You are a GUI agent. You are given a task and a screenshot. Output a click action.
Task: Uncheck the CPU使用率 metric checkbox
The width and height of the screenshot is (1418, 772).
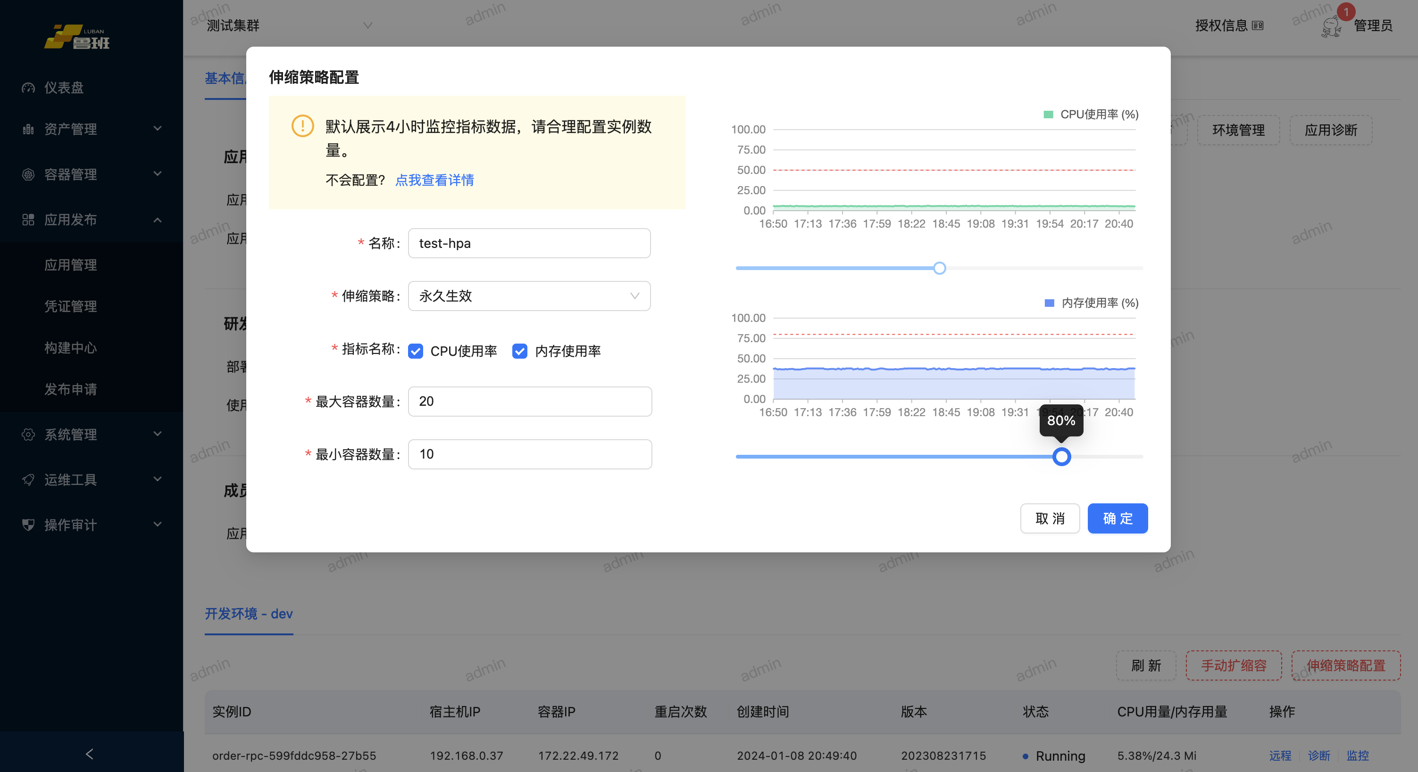click(x=416, y=351)
